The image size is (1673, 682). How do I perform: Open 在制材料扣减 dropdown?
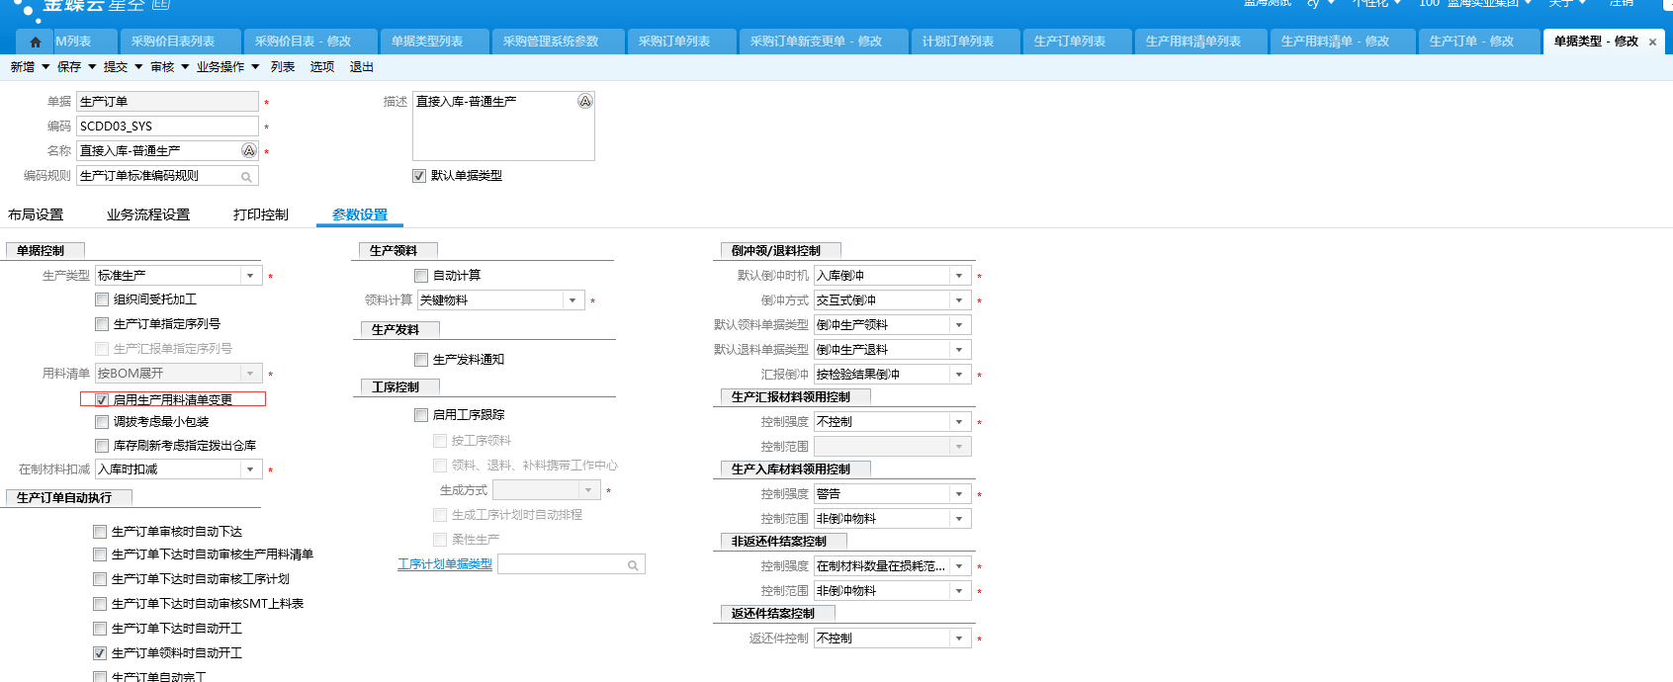[250, 469]
